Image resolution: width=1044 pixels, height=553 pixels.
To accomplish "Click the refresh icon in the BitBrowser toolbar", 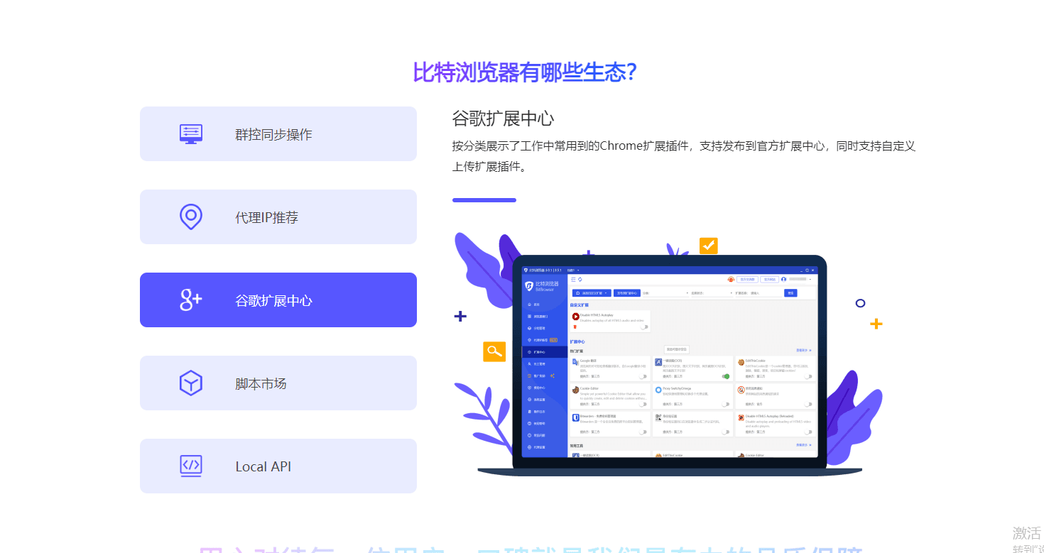I will click(x=580, y=280).
